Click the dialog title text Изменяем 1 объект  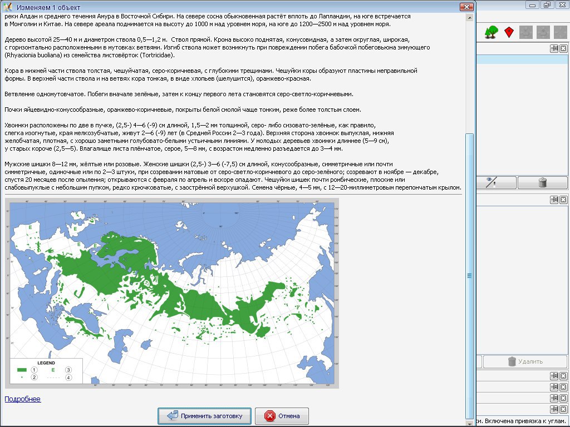point(49,7)
